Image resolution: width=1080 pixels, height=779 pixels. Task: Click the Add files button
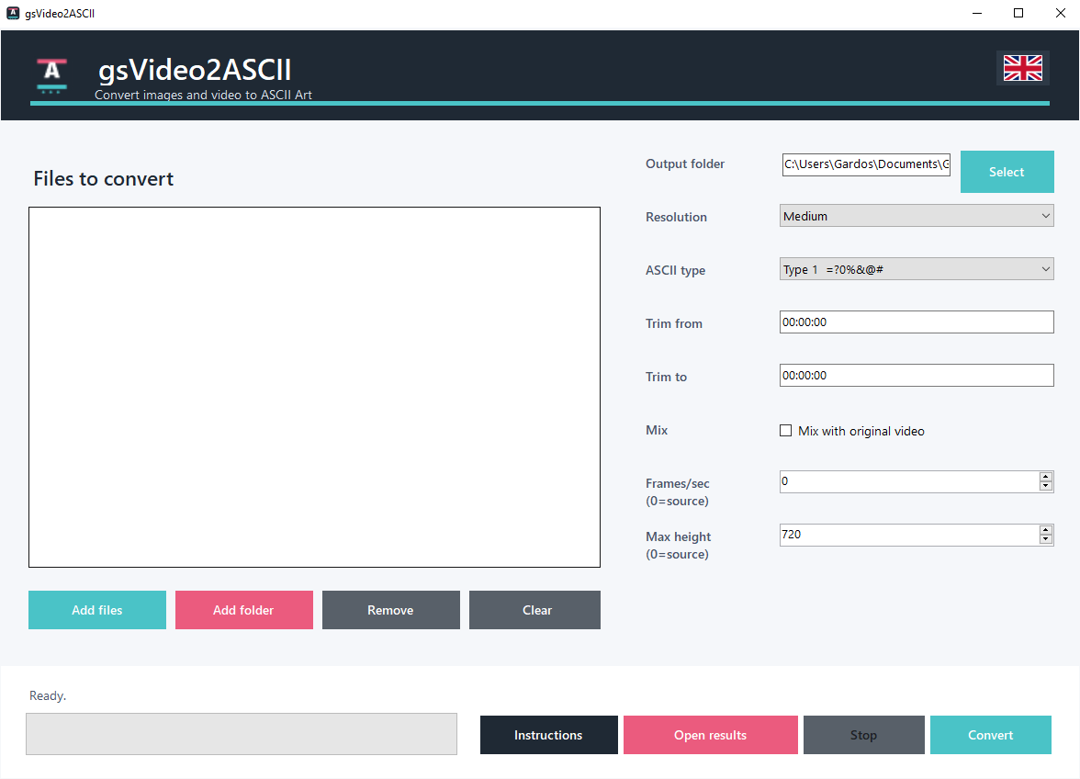97,610
